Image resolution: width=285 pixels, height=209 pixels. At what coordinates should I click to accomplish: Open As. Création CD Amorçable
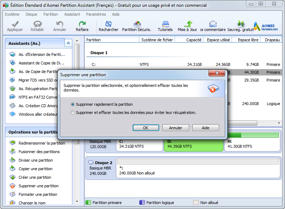point(33,106)
